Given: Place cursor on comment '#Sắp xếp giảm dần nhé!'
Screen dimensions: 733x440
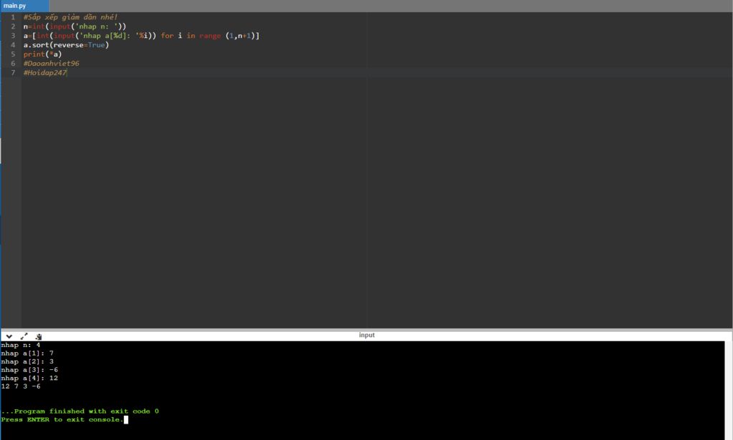Looking at the screenshot, I should point(71,17).
